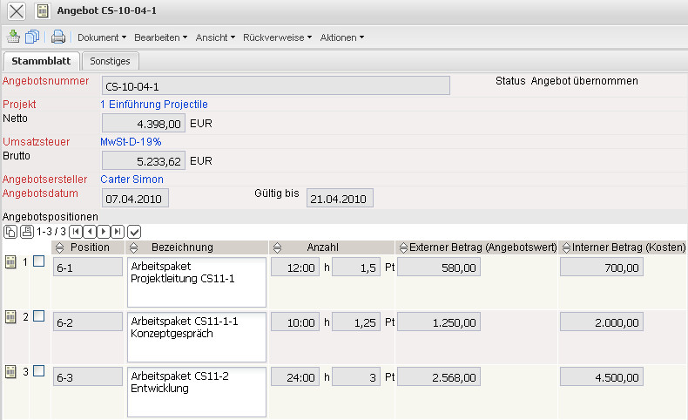Click the Angebotsnummer field CS-10-04-1
688x420 pixels.
pos(275,85)
